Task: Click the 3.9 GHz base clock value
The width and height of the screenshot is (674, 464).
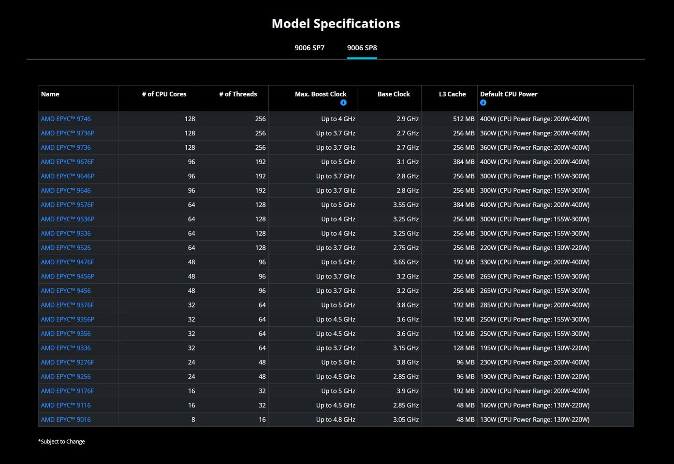Action: coord(408,391)
